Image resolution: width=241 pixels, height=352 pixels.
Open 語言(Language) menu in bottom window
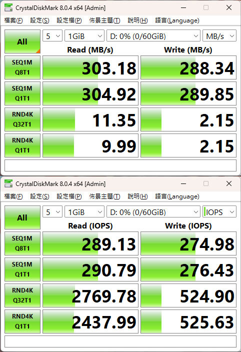pyautogui.click(x=177, y=196)
